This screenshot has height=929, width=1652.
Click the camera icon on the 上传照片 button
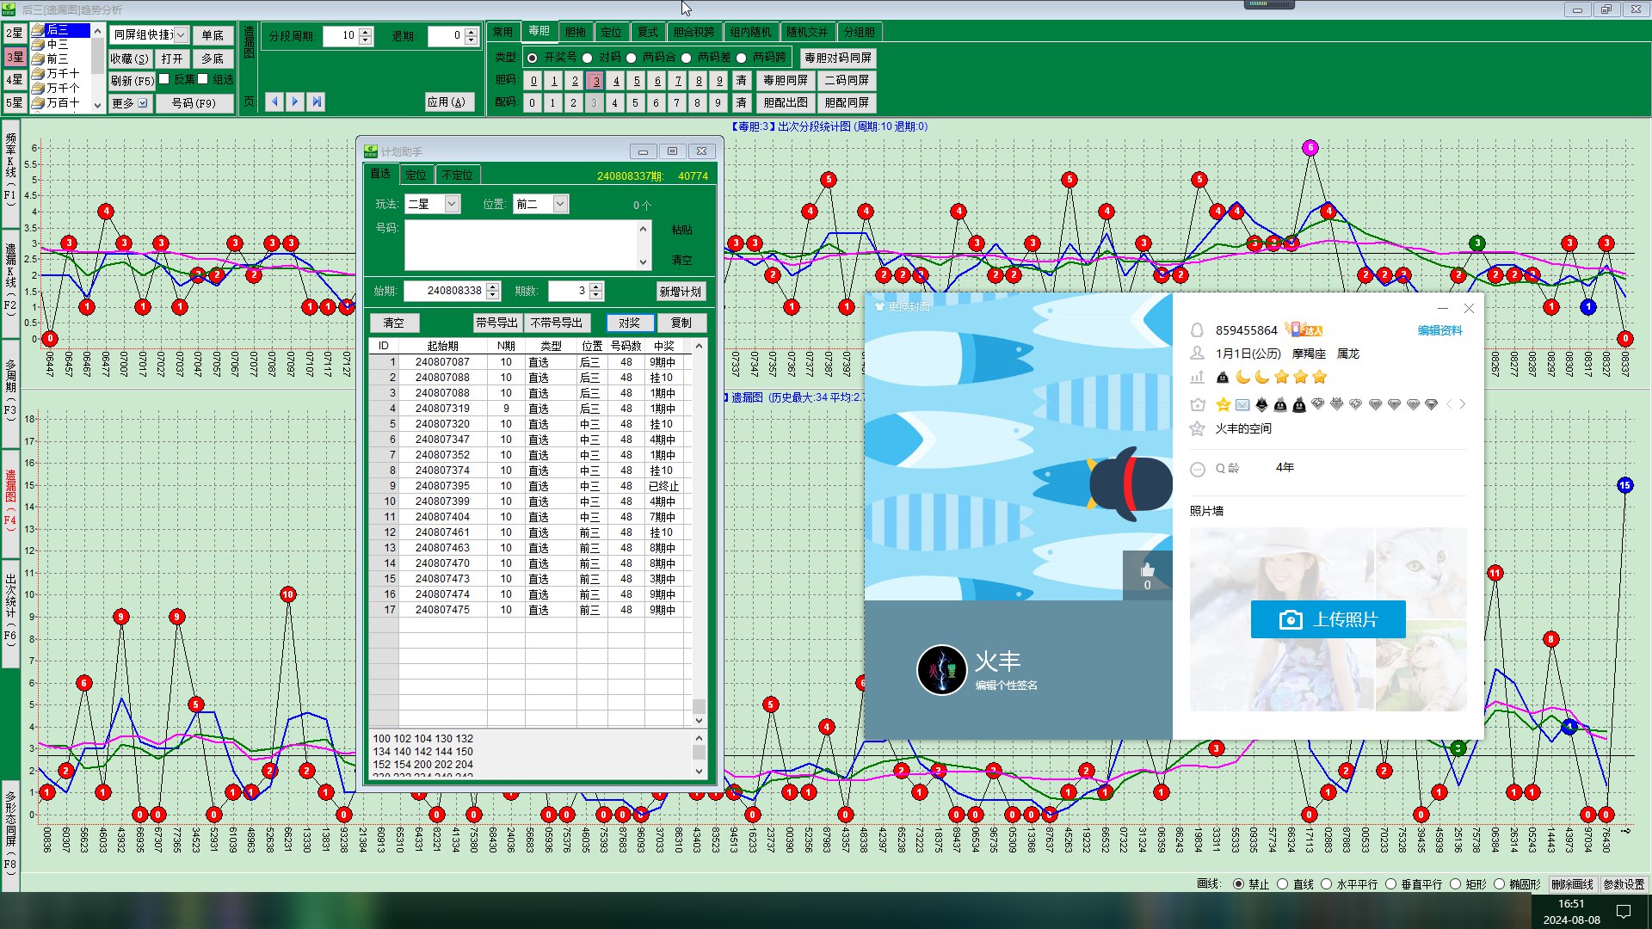[x=1291, y=620]
